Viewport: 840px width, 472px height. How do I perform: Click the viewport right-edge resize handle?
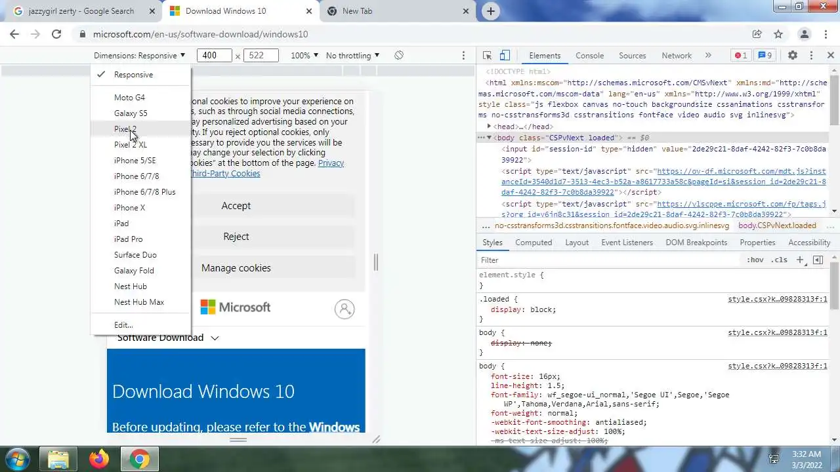[376, 262]
